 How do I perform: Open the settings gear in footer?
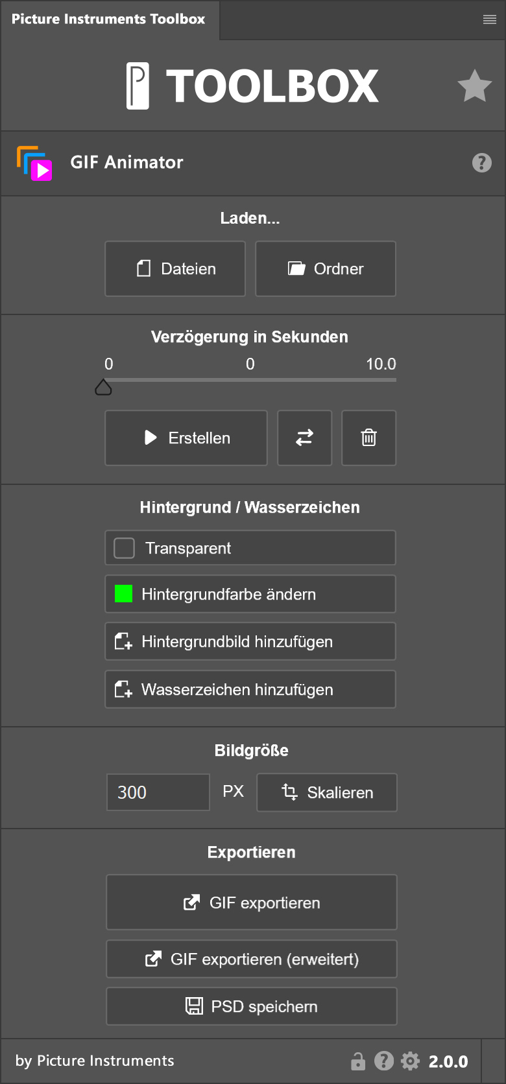click(410, 1061)
